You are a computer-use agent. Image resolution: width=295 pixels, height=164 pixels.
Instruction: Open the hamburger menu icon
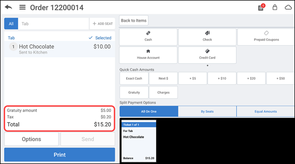point(22,7)
